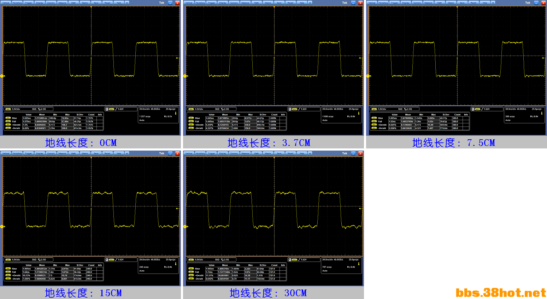Screen dimensions: 547x299
Task: Click the C1 badge beside Fall in the 3.7CM panel
Action: 191,121
